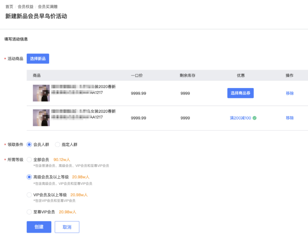Click the 创建 button to create the activity
This screenshot has height=236, width=308.
[39, 227]
